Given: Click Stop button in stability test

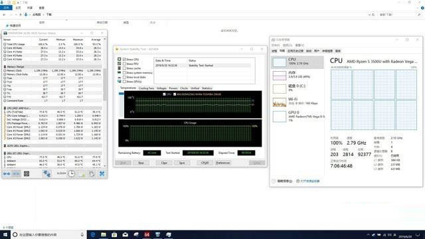Looking at the screenshot, I should [x=141, y=163].
